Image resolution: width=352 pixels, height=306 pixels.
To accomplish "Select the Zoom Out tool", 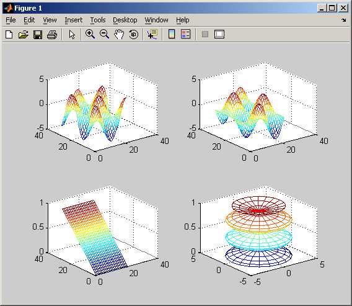I will tap(104, 34).
